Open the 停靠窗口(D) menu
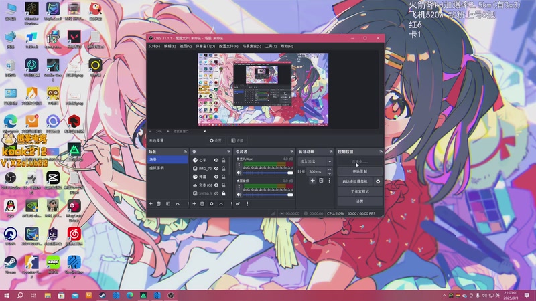 click(205, 46)
